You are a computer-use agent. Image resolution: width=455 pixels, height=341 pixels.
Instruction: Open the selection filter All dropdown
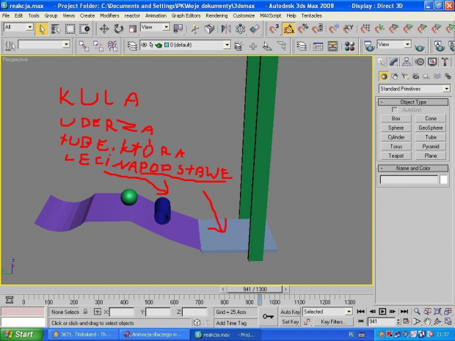(x=18, y=27)
